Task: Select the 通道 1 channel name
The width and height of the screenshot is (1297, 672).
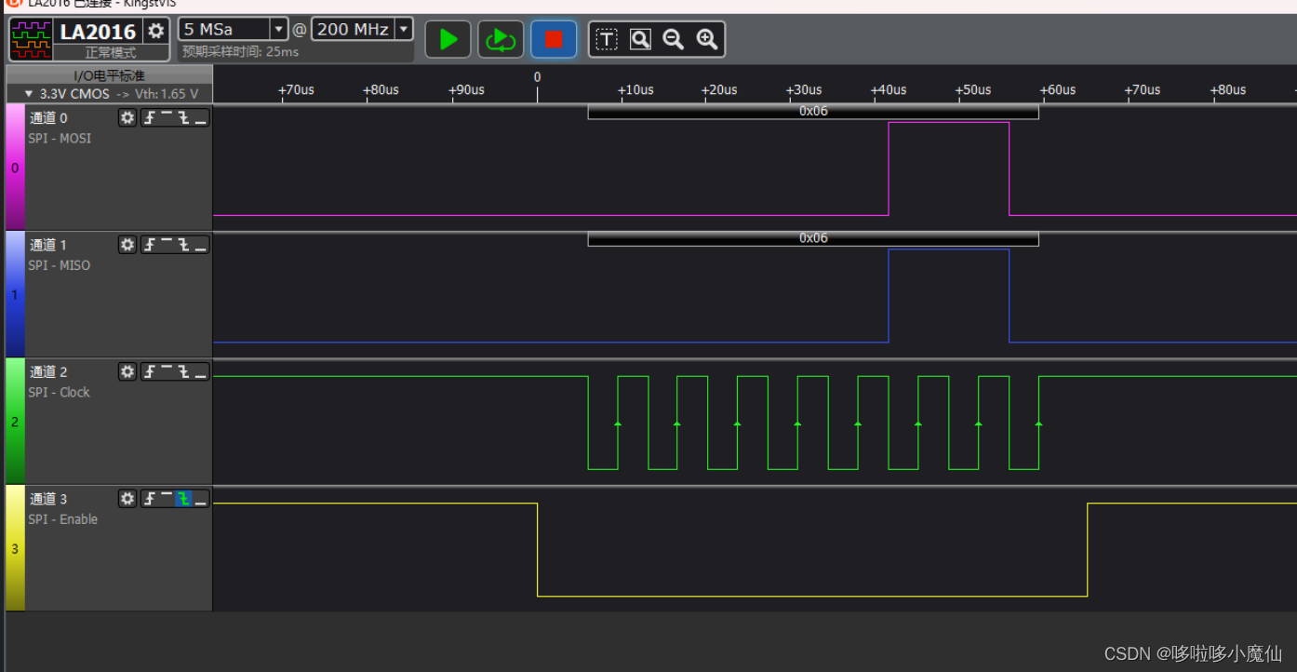Action: pyautogui.click(x=48, y=245)
